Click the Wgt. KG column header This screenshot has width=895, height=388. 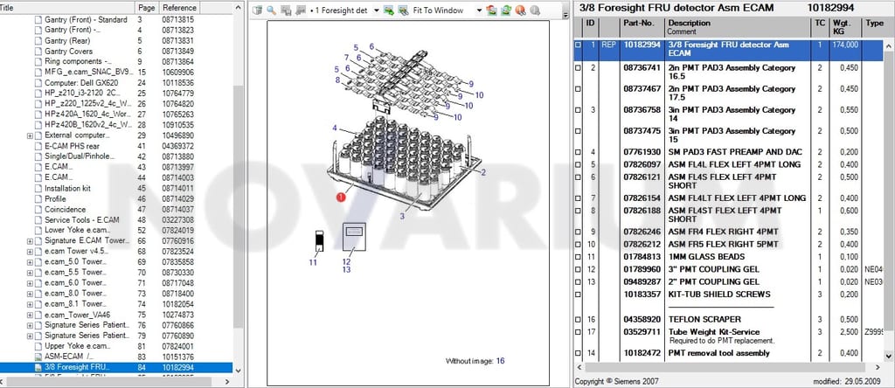845,27
